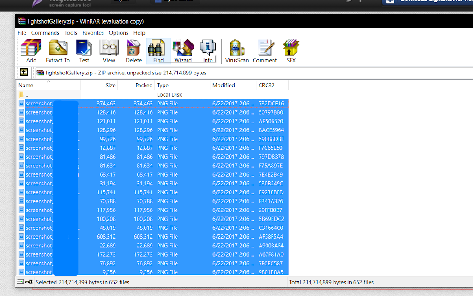Select the row with size 48,019

tap(152, 228)
